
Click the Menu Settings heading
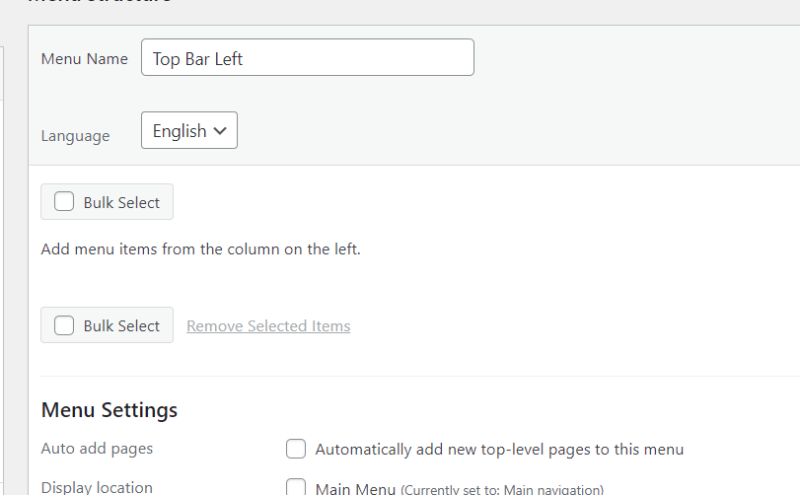point(109,410)
